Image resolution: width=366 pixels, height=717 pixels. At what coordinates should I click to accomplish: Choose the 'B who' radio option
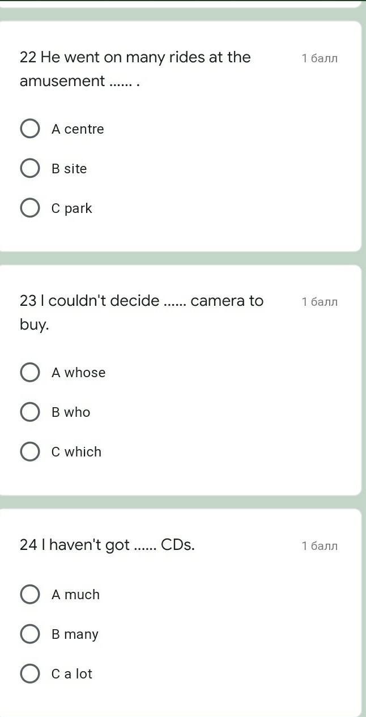[x=30, y=412]
